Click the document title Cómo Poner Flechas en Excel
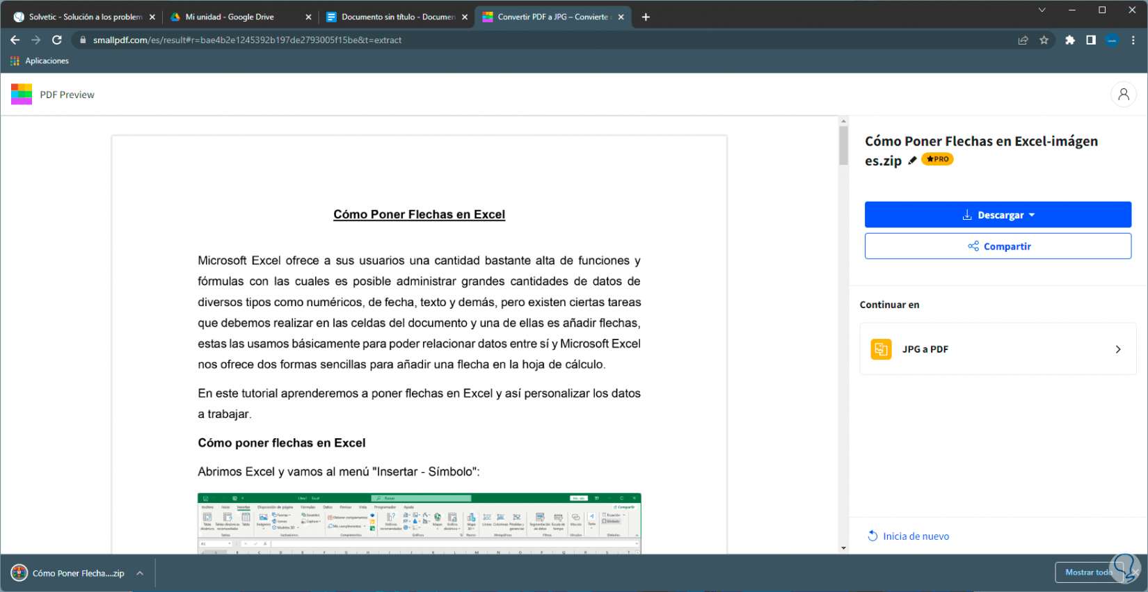 coord(419,215)
